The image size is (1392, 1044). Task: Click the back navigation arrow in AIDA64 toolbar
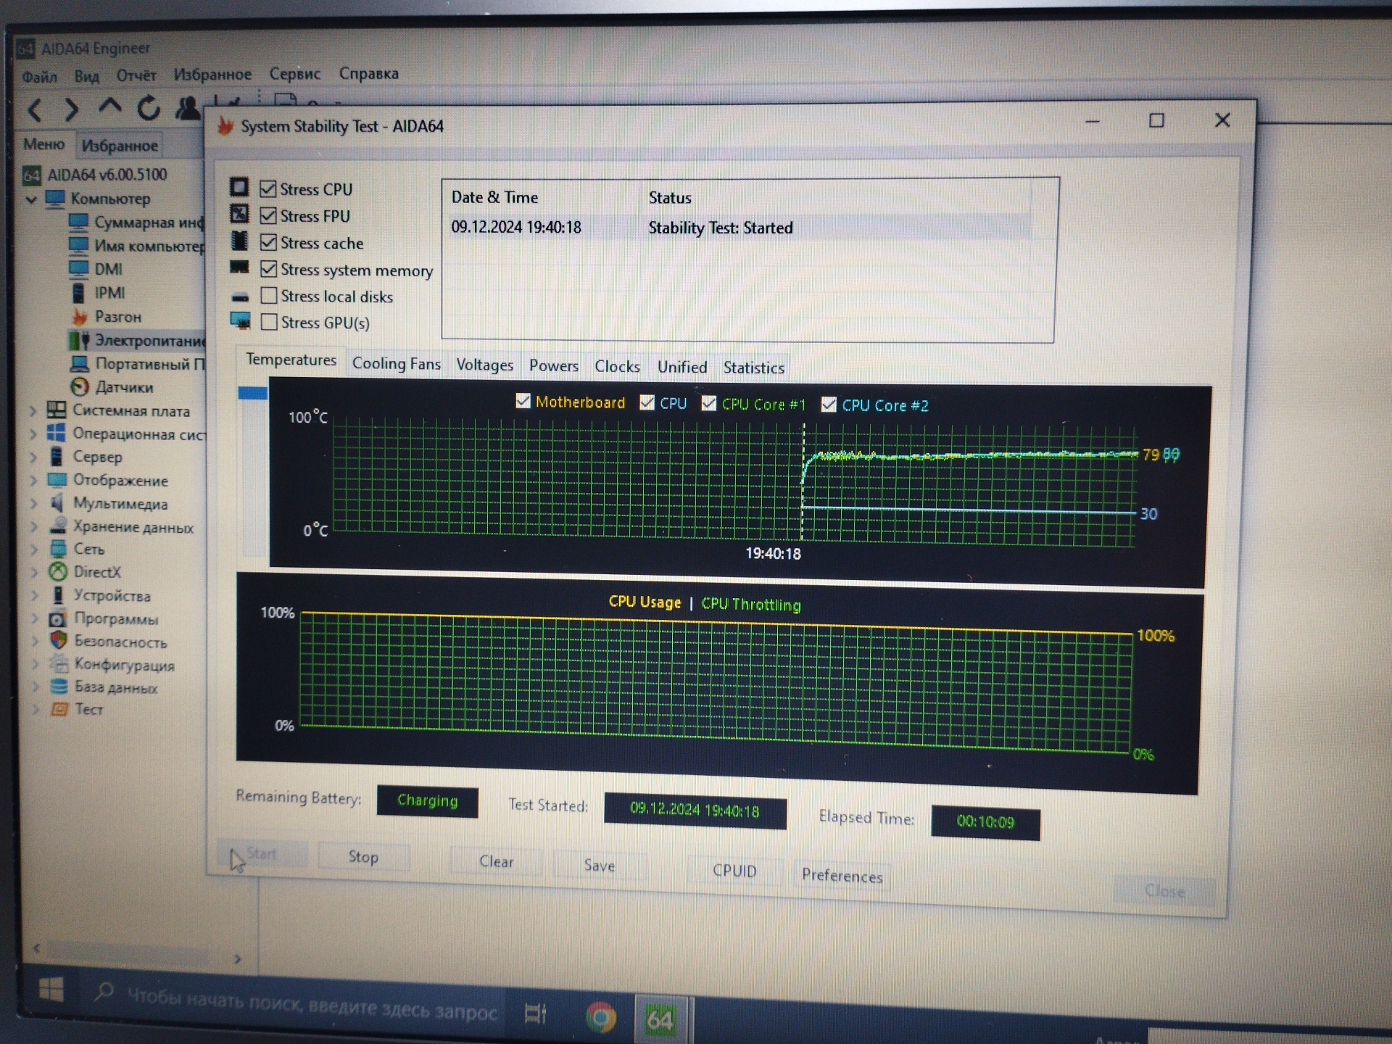coord(34,110)
